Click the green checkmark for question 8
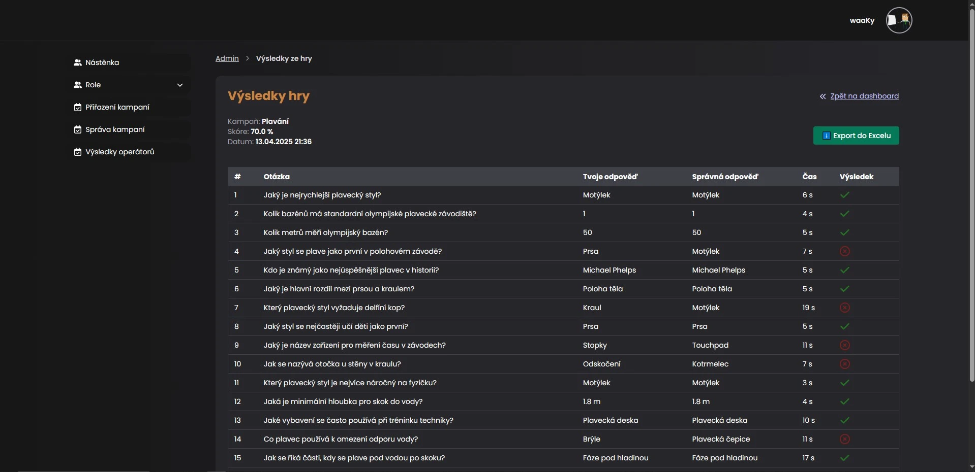Screen dimensions: 975x472 pyautogui.click(x=845, y=326)
